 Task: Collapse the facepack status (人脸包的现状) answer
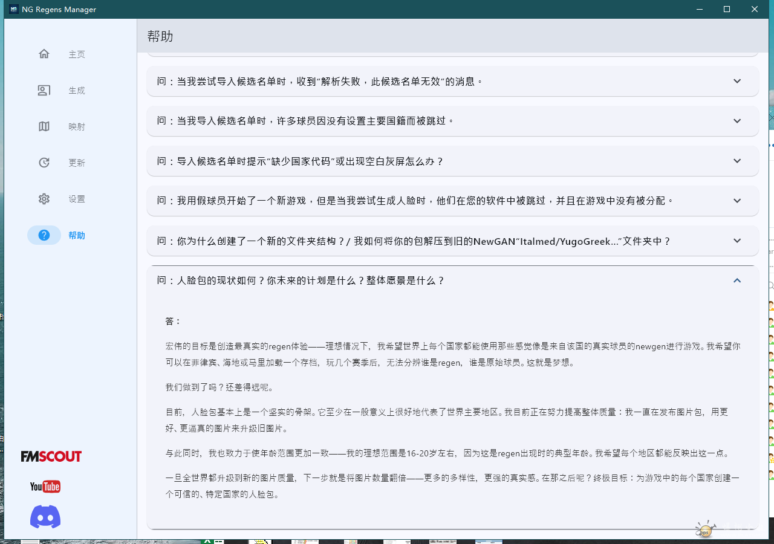pos(737,280)
